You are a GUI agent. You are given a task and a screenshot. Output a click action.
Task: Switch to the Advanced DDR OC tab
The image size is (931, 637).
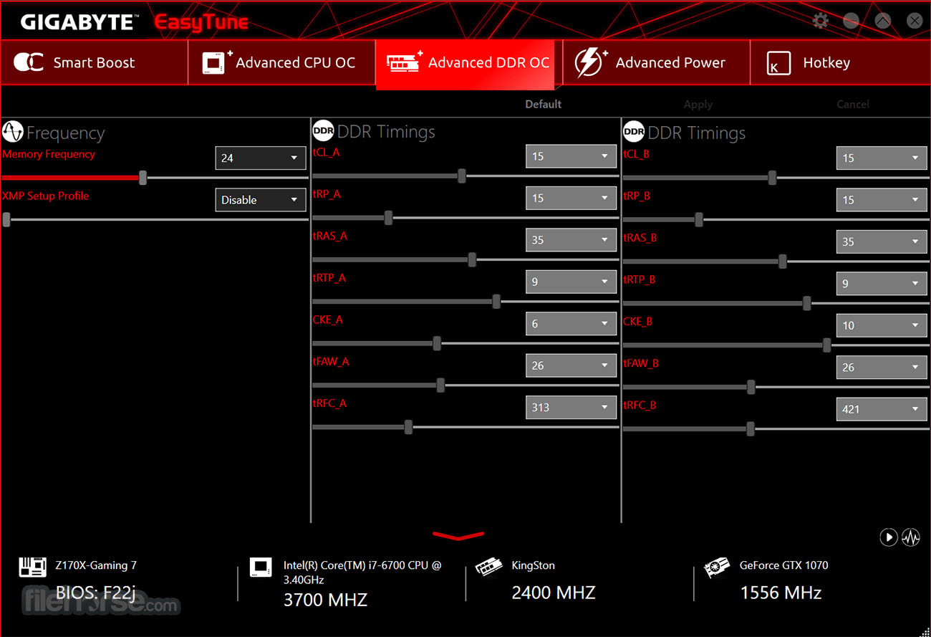click(x=469, y=63)
